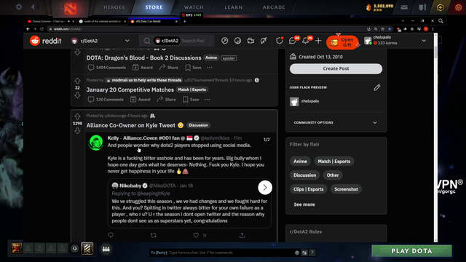The image size is (466, 262).
Task: Click the Play Dota button
Action: pyautogui.click(x=411, y=250)
